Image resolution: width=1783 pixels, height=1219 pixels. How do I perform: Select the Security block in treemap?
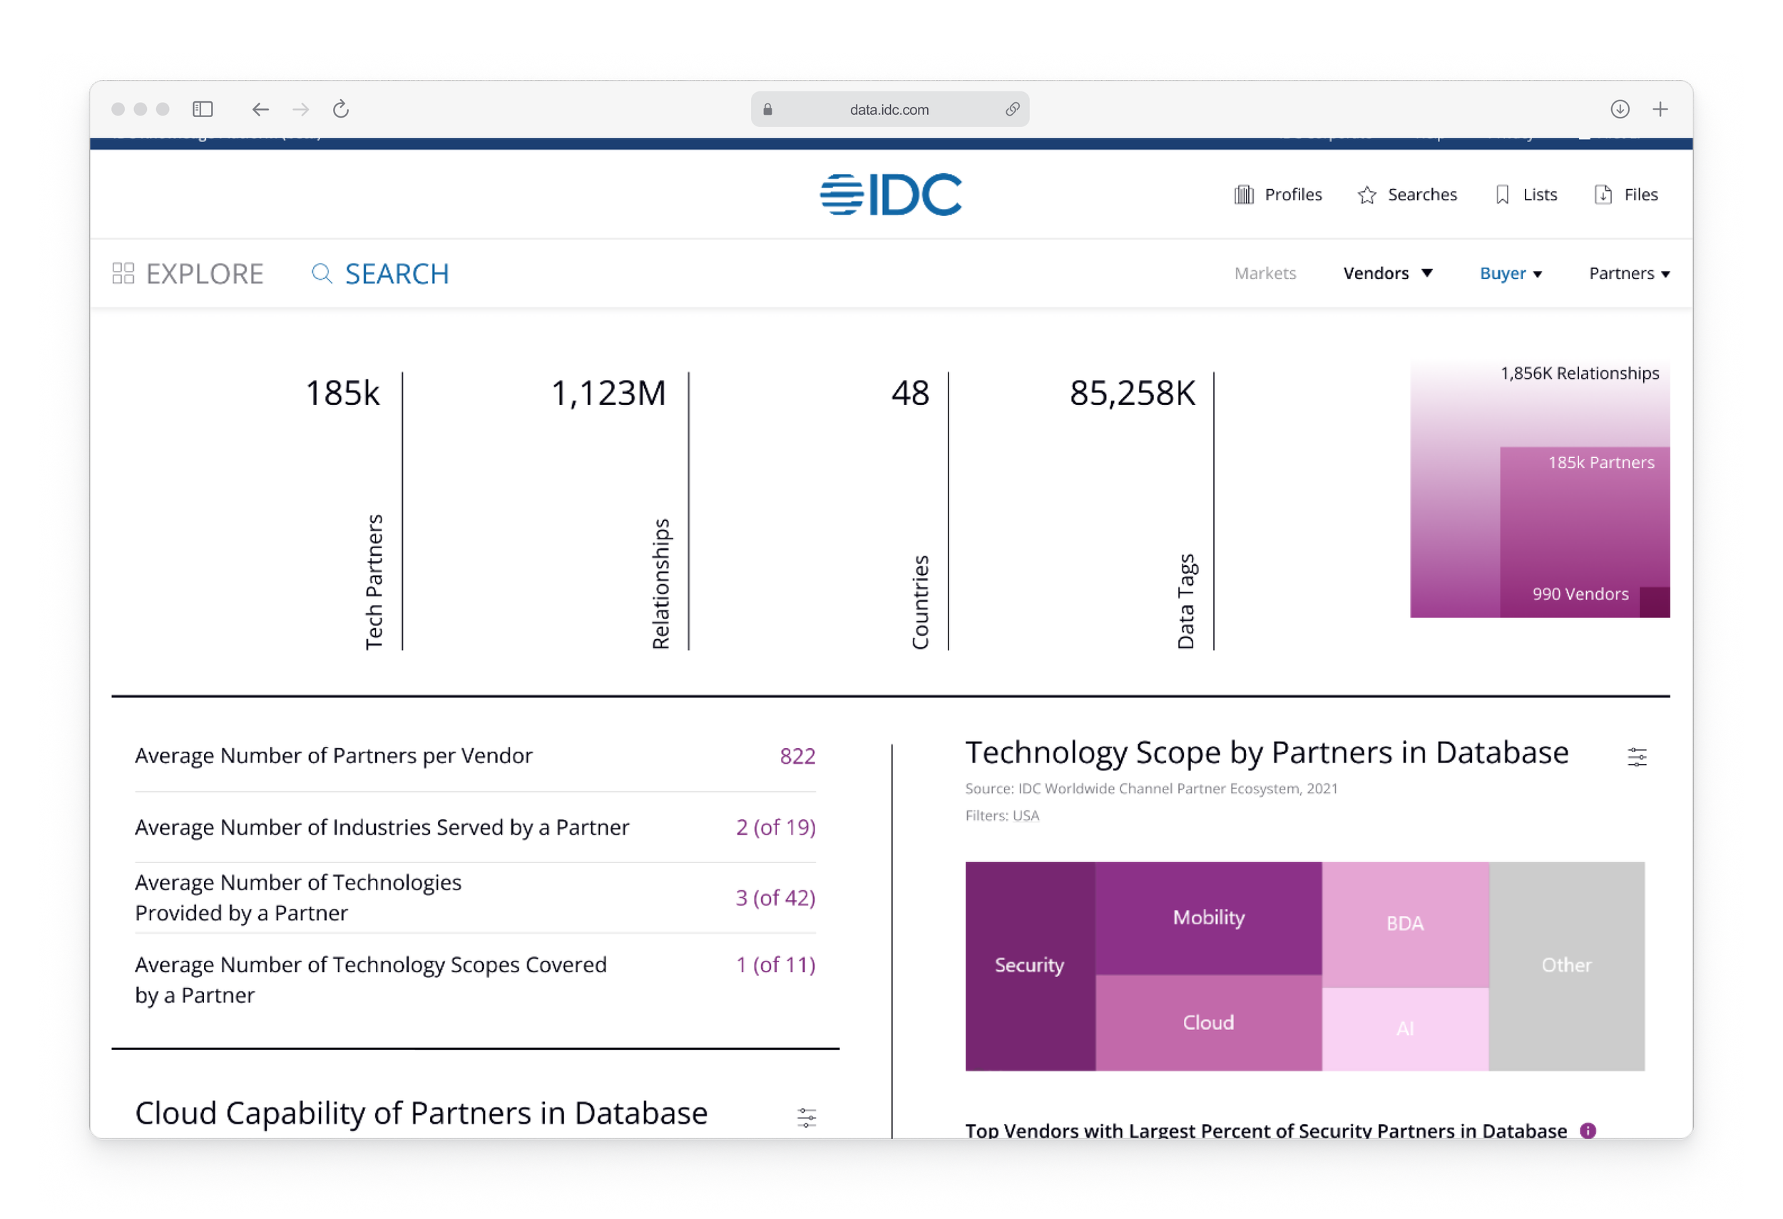[1029, 965]
